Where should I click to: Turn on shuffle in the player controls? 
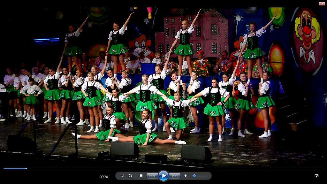[x=123, y=176]
